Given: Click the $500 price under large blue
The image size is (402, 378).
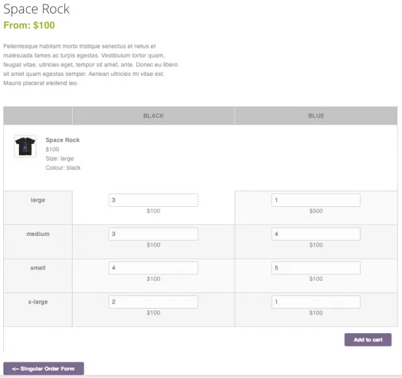Looking at the screenshot, I should (x=316, y=211).
